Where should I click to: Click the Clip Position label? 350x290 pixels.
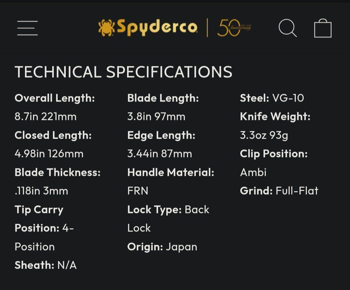[274, 154]
